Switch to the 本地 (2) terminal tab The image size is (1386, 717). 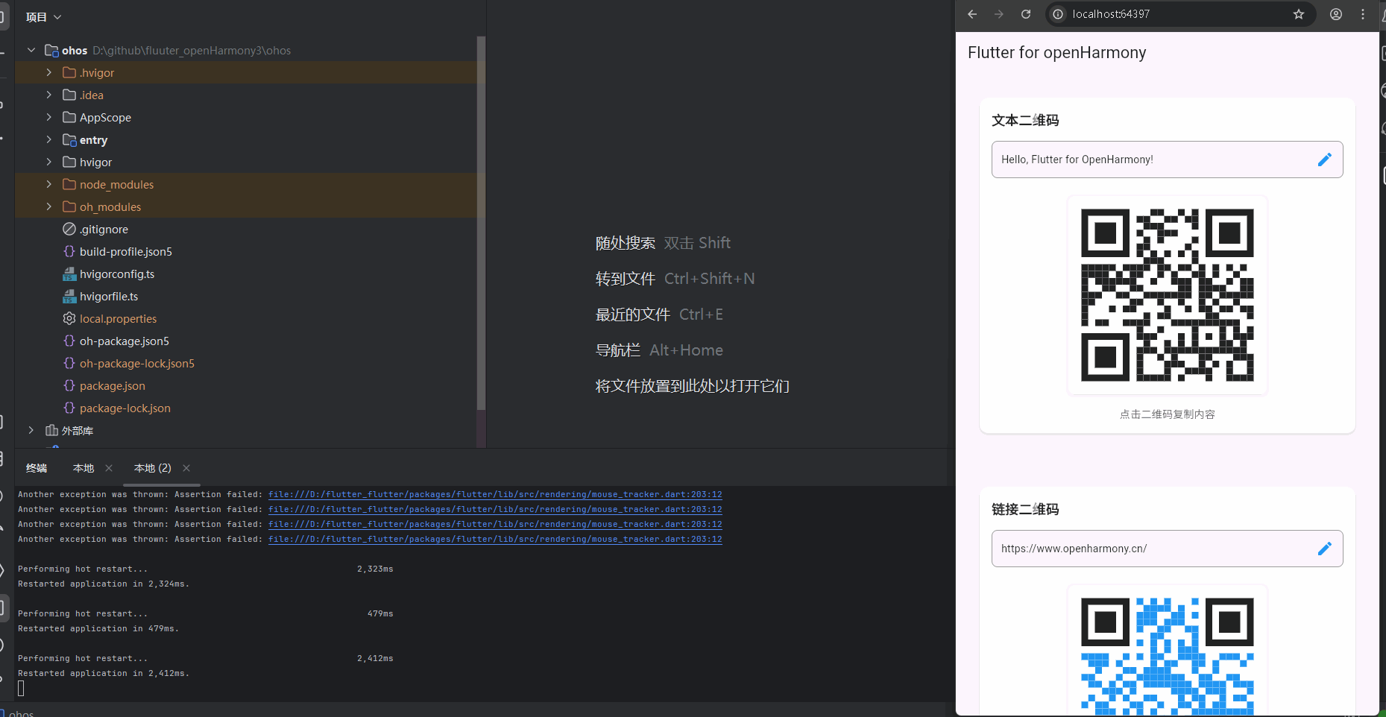153,468
